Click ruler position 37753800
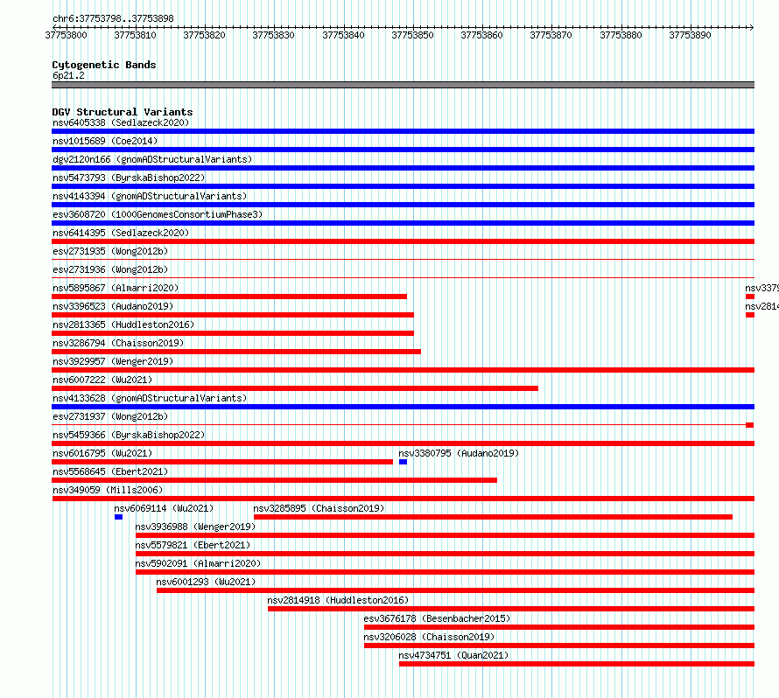The image size is (779, 698). 66,35
